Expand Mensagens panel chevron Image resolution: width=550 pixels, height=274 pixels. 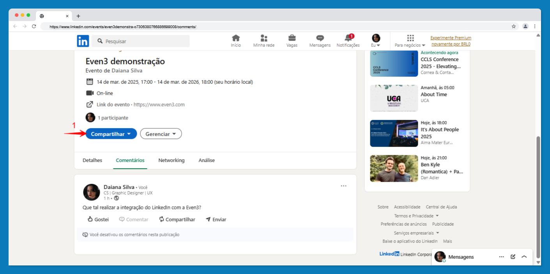[524, 257]
